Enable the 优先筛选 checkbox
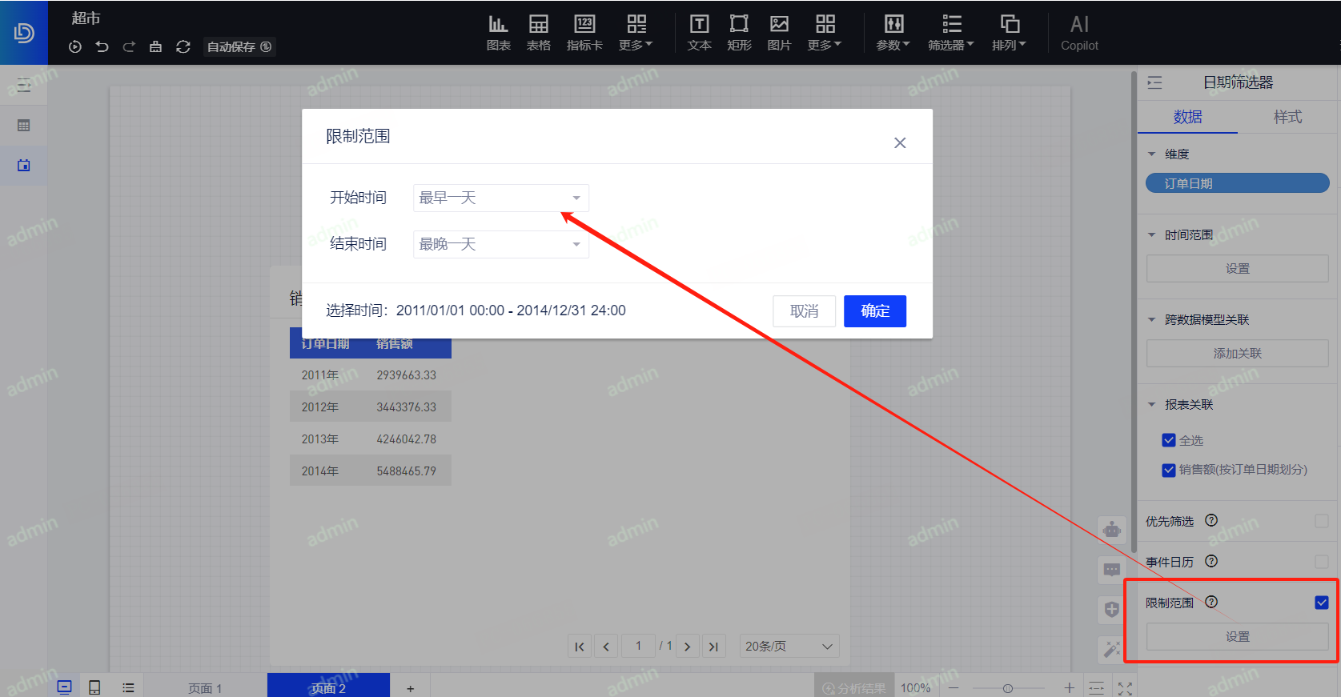This screenshot has width=1341, height=697. [1321, 521]
